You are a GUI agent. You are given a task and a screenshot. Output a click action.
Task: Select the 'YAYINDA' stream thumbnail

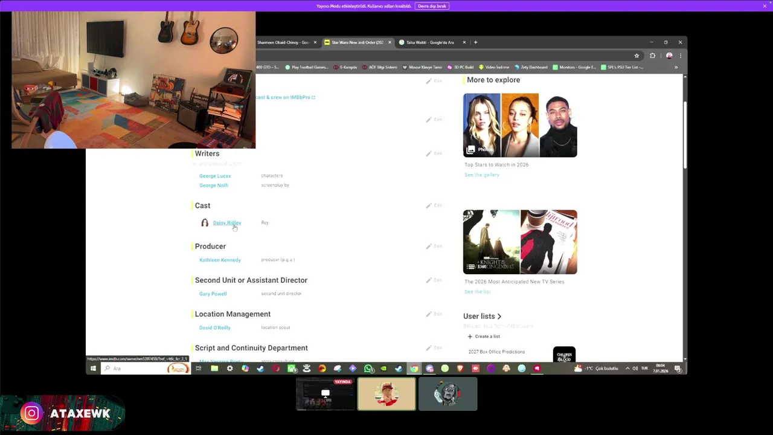[x=326, y=394]
